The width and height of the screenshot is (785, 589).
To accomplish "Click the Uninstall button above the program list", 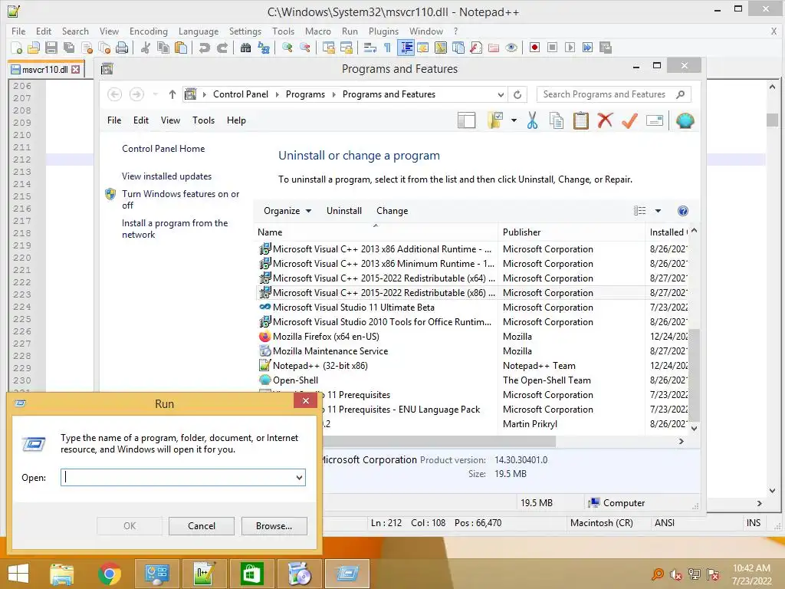I will pyautogui.click(x=344, y=211).
